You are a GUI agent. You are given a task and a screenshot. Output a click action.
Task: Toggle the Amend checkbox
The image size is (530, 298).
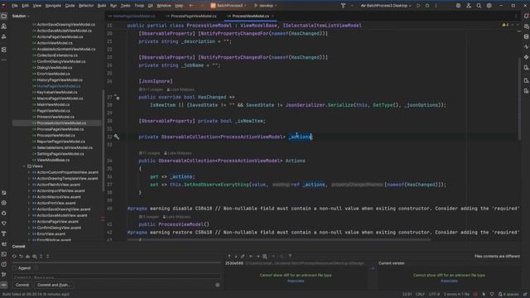pyautogui.click(x=15, y=268)
